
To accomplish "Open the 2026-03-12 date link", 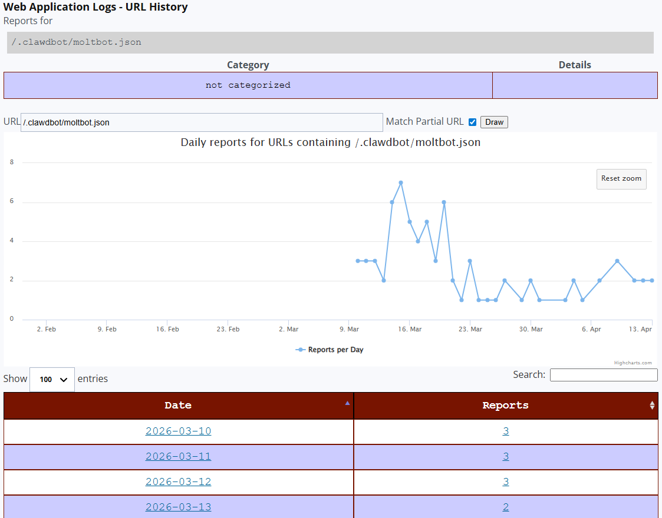I will click(x=178, y=482).
